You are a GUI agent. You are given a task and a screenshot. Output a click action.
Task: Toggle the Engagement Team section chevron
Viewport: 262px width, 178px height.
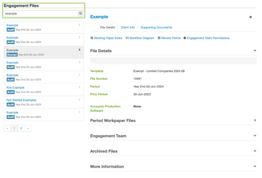pos(255,136)
